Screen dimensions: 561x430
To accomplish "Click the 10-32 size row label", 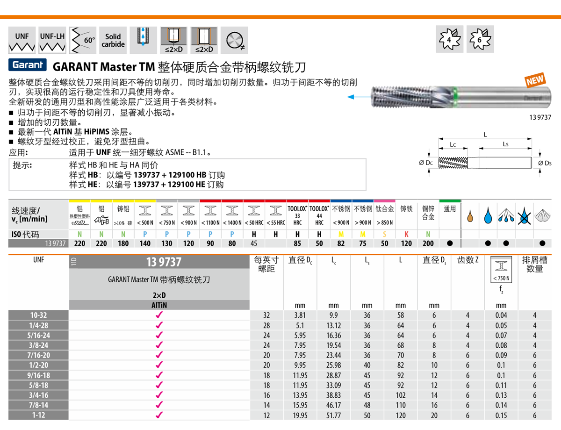I will coord(38,315).
